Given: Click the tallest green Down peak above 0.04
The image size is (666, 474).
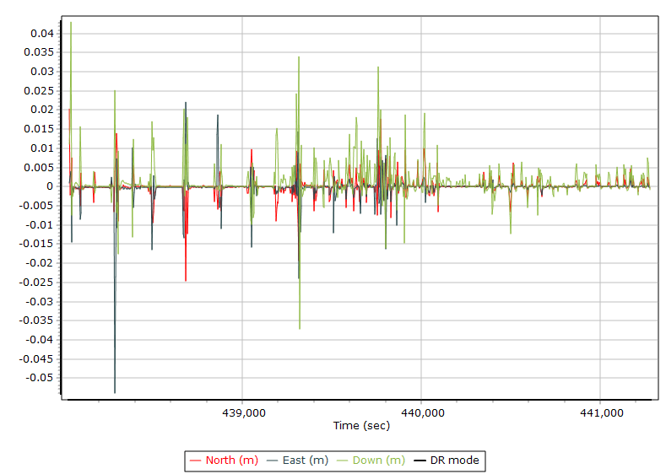Looking at the screenshot, I should point(71,24).
